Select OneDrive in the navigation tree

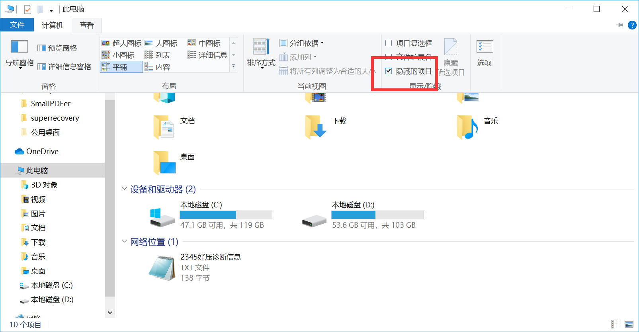pyautogui.click(x=42, y=151)
